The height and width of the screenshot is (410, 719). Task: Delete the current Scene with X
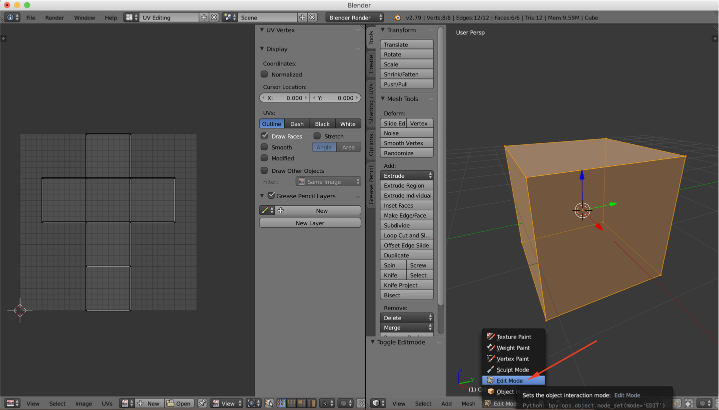point(312,17)
